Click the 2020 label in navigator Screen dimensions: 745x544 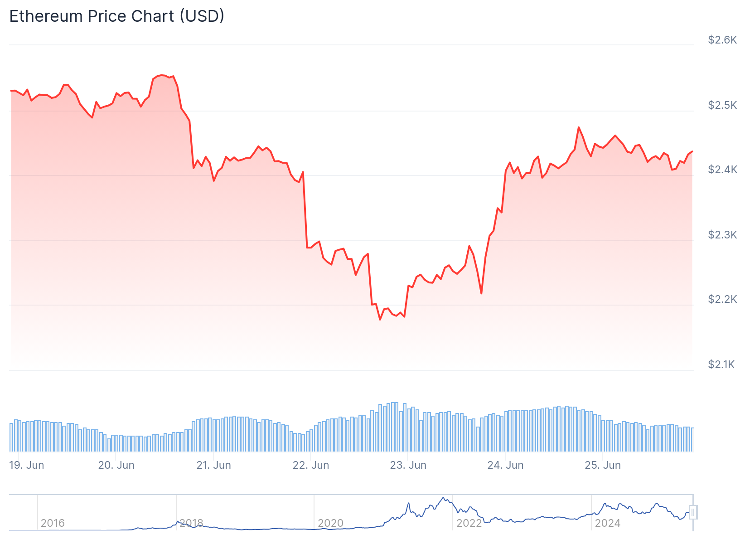pyautogui.click(x=330, y=523)
